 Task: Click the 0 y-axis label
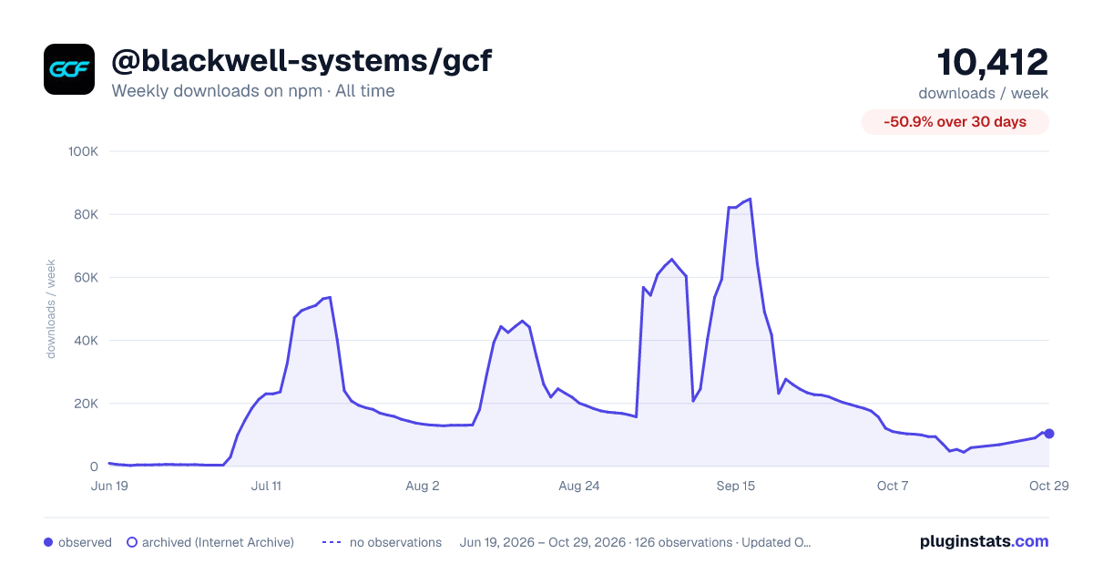(x=94, y=466)
